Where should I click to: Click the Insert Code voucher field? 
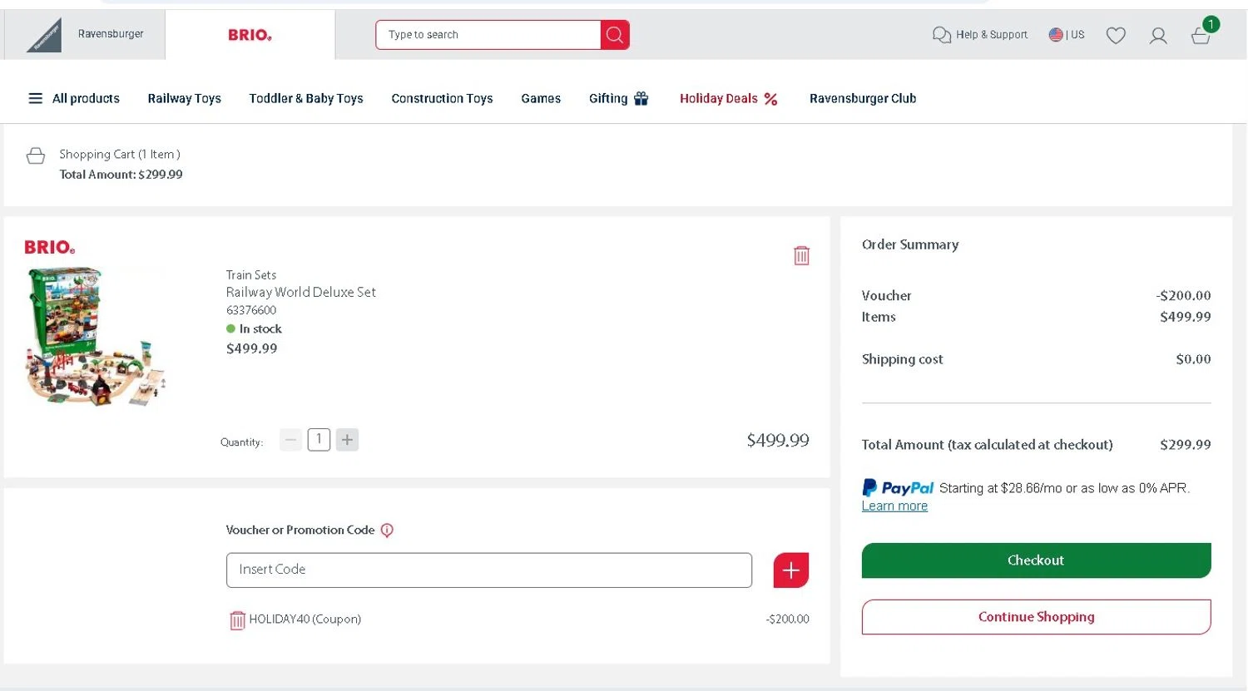click(489, 570)
